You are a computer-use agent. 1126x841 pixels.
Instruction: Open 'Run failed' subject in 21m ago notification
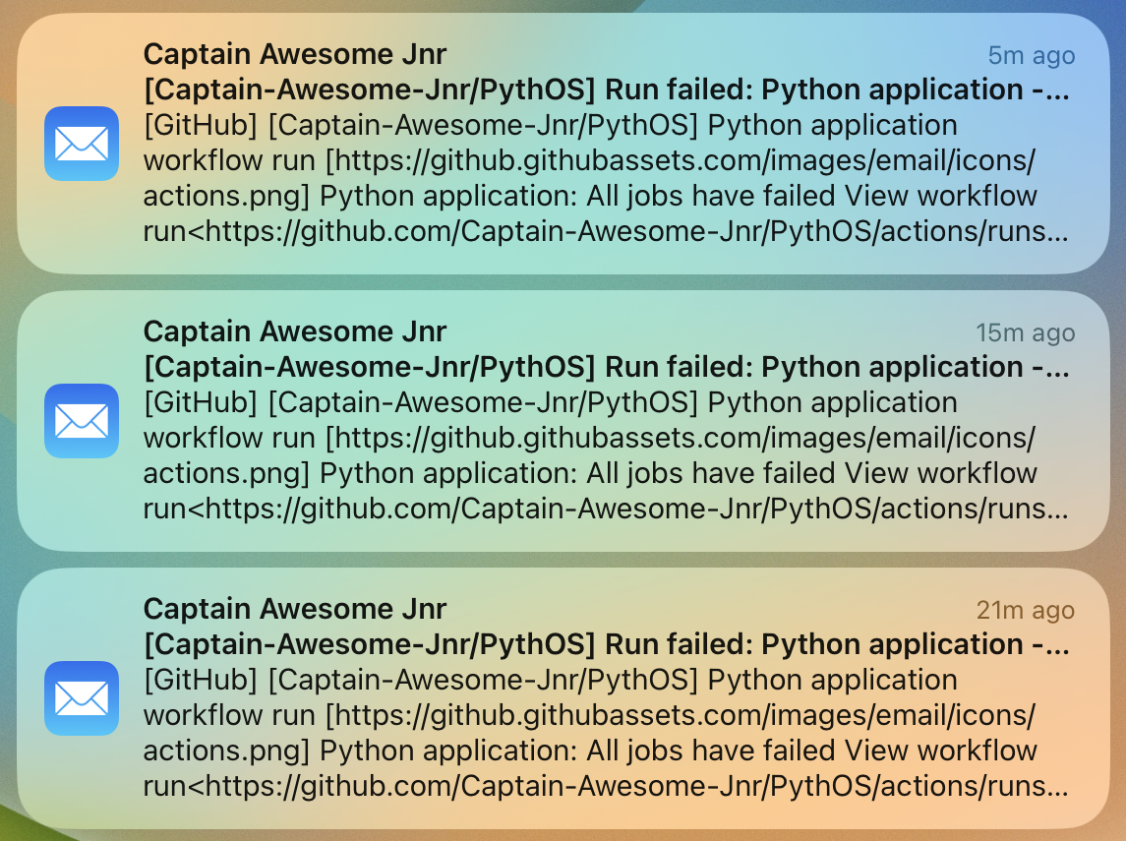click(607, 644)
